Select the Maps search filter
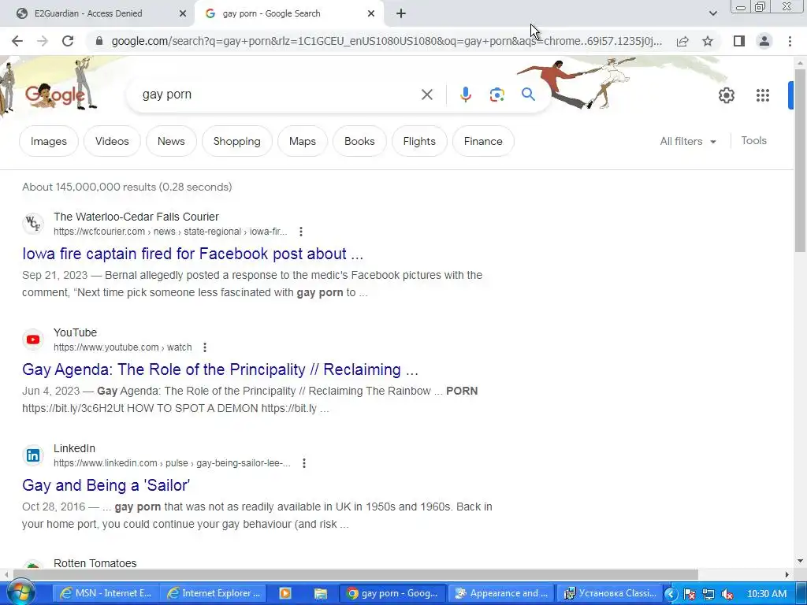The width and height of the screenshot is (807, 605). click(x=303, y=141)
